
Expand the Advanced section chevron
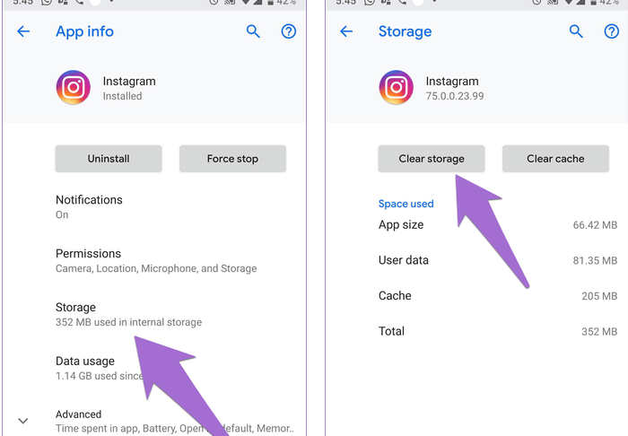[23, 420]
